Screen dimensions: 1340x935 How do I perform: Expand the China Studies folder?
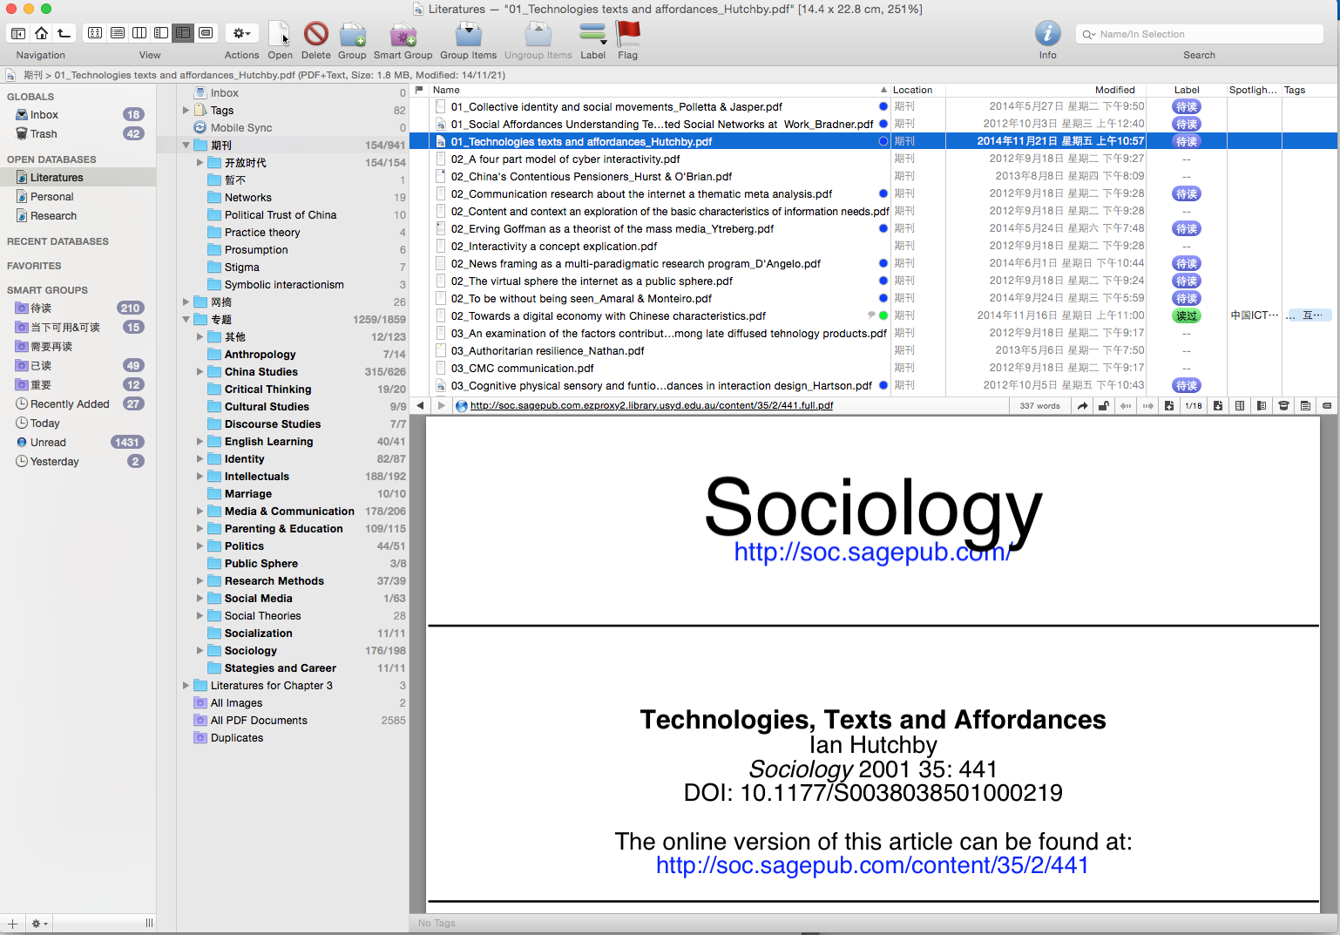coord(200,372)
